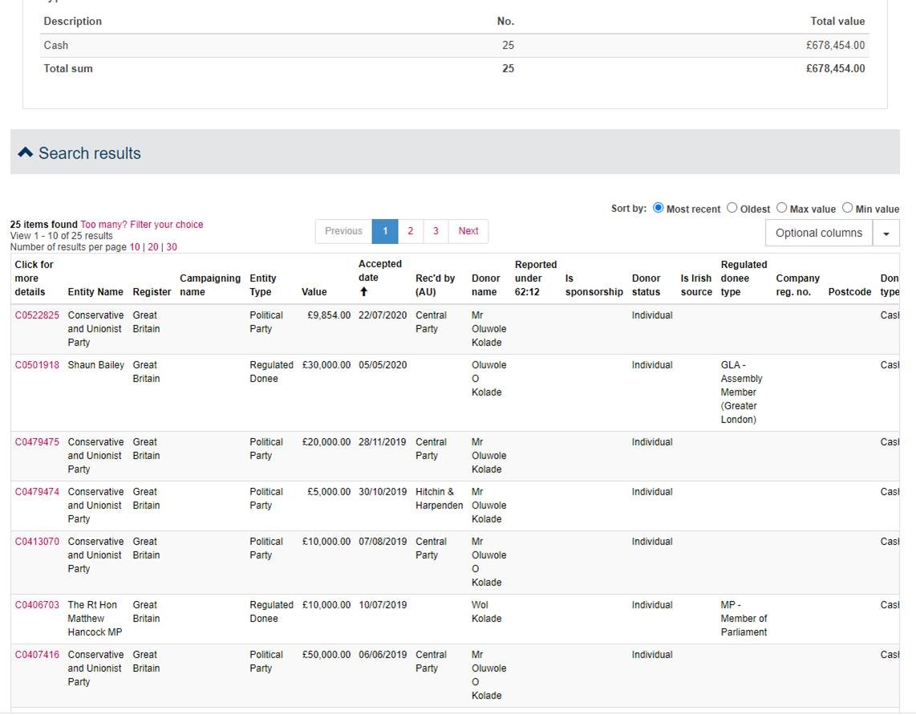Select the Min value sort option
Screen dimensions: 916x715
[x=847, y=208]
